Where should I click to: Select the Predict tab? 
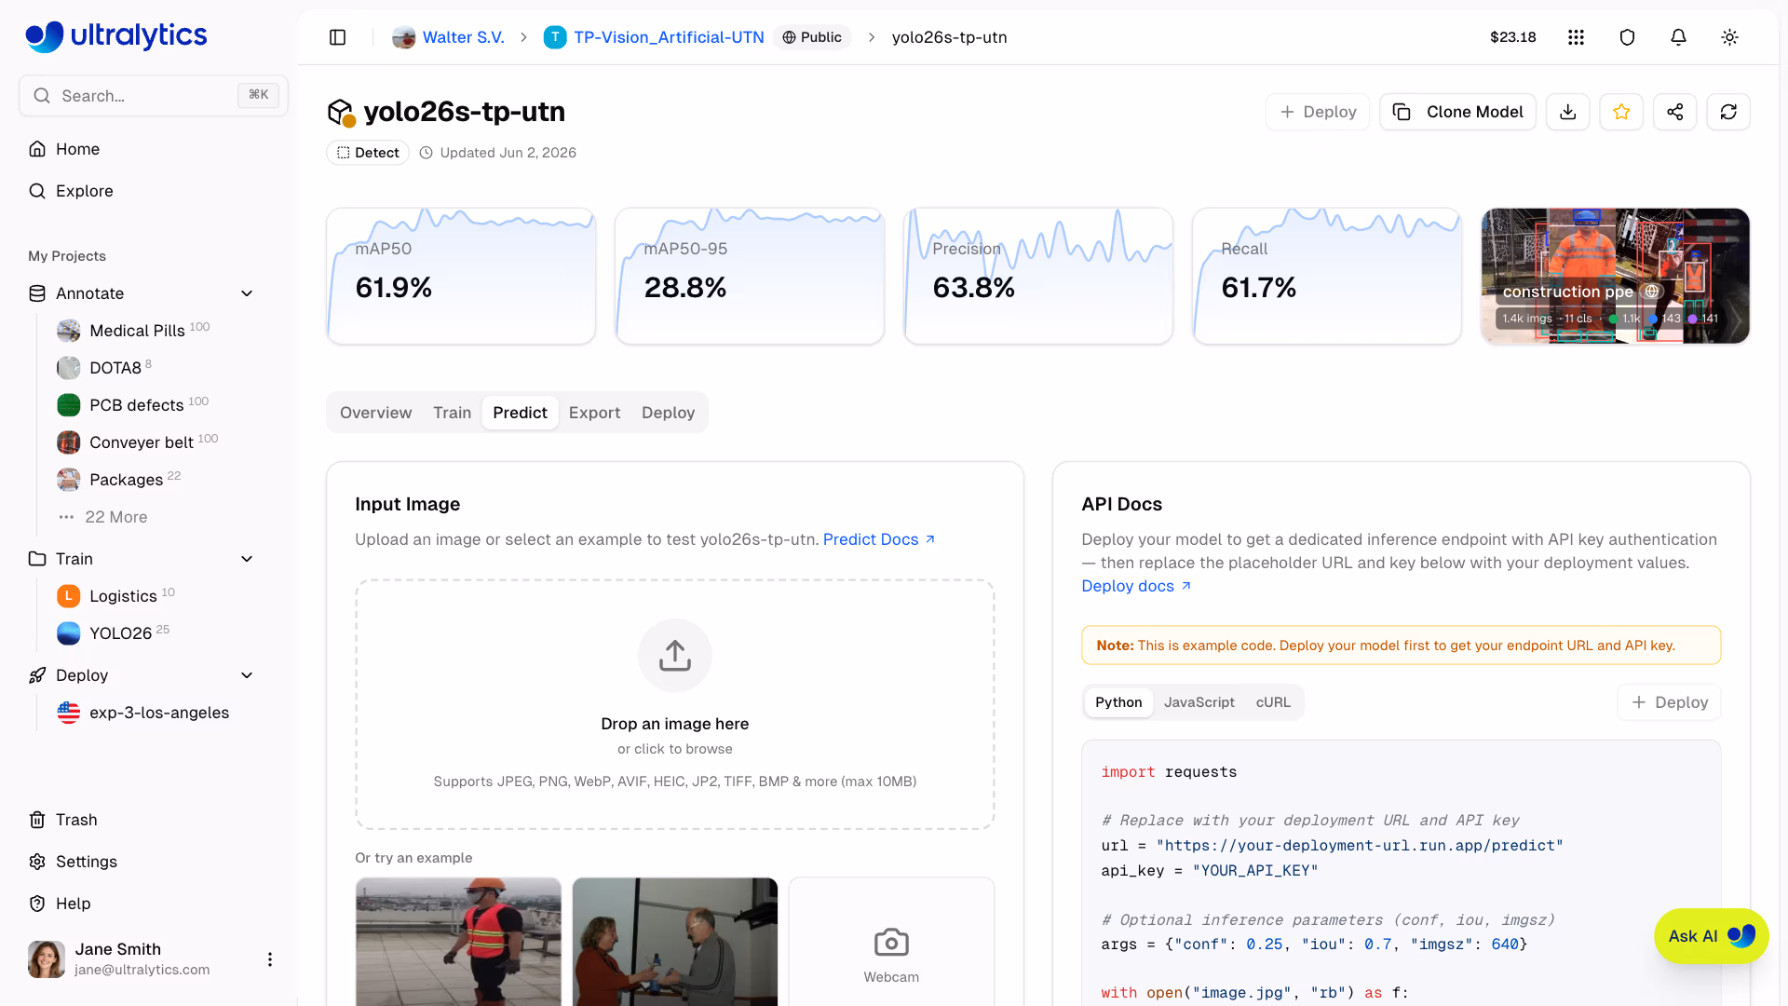(x=520, y=413)
